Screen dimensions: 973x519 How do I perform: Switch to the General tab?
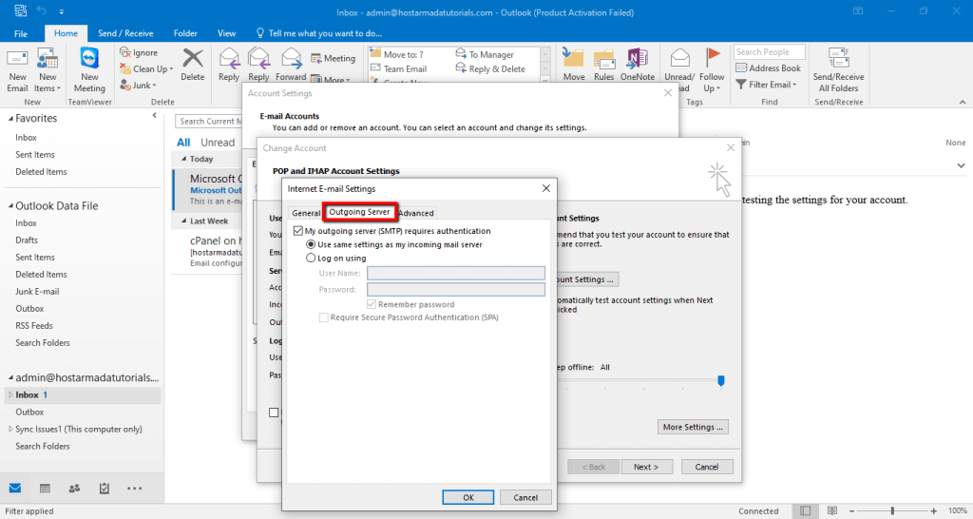[306, 213]
